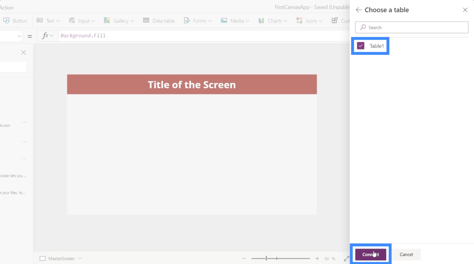Click the Media image icon
Viewport: 474px width, 264px height.
pyautogui.click(x=224, y=20)
